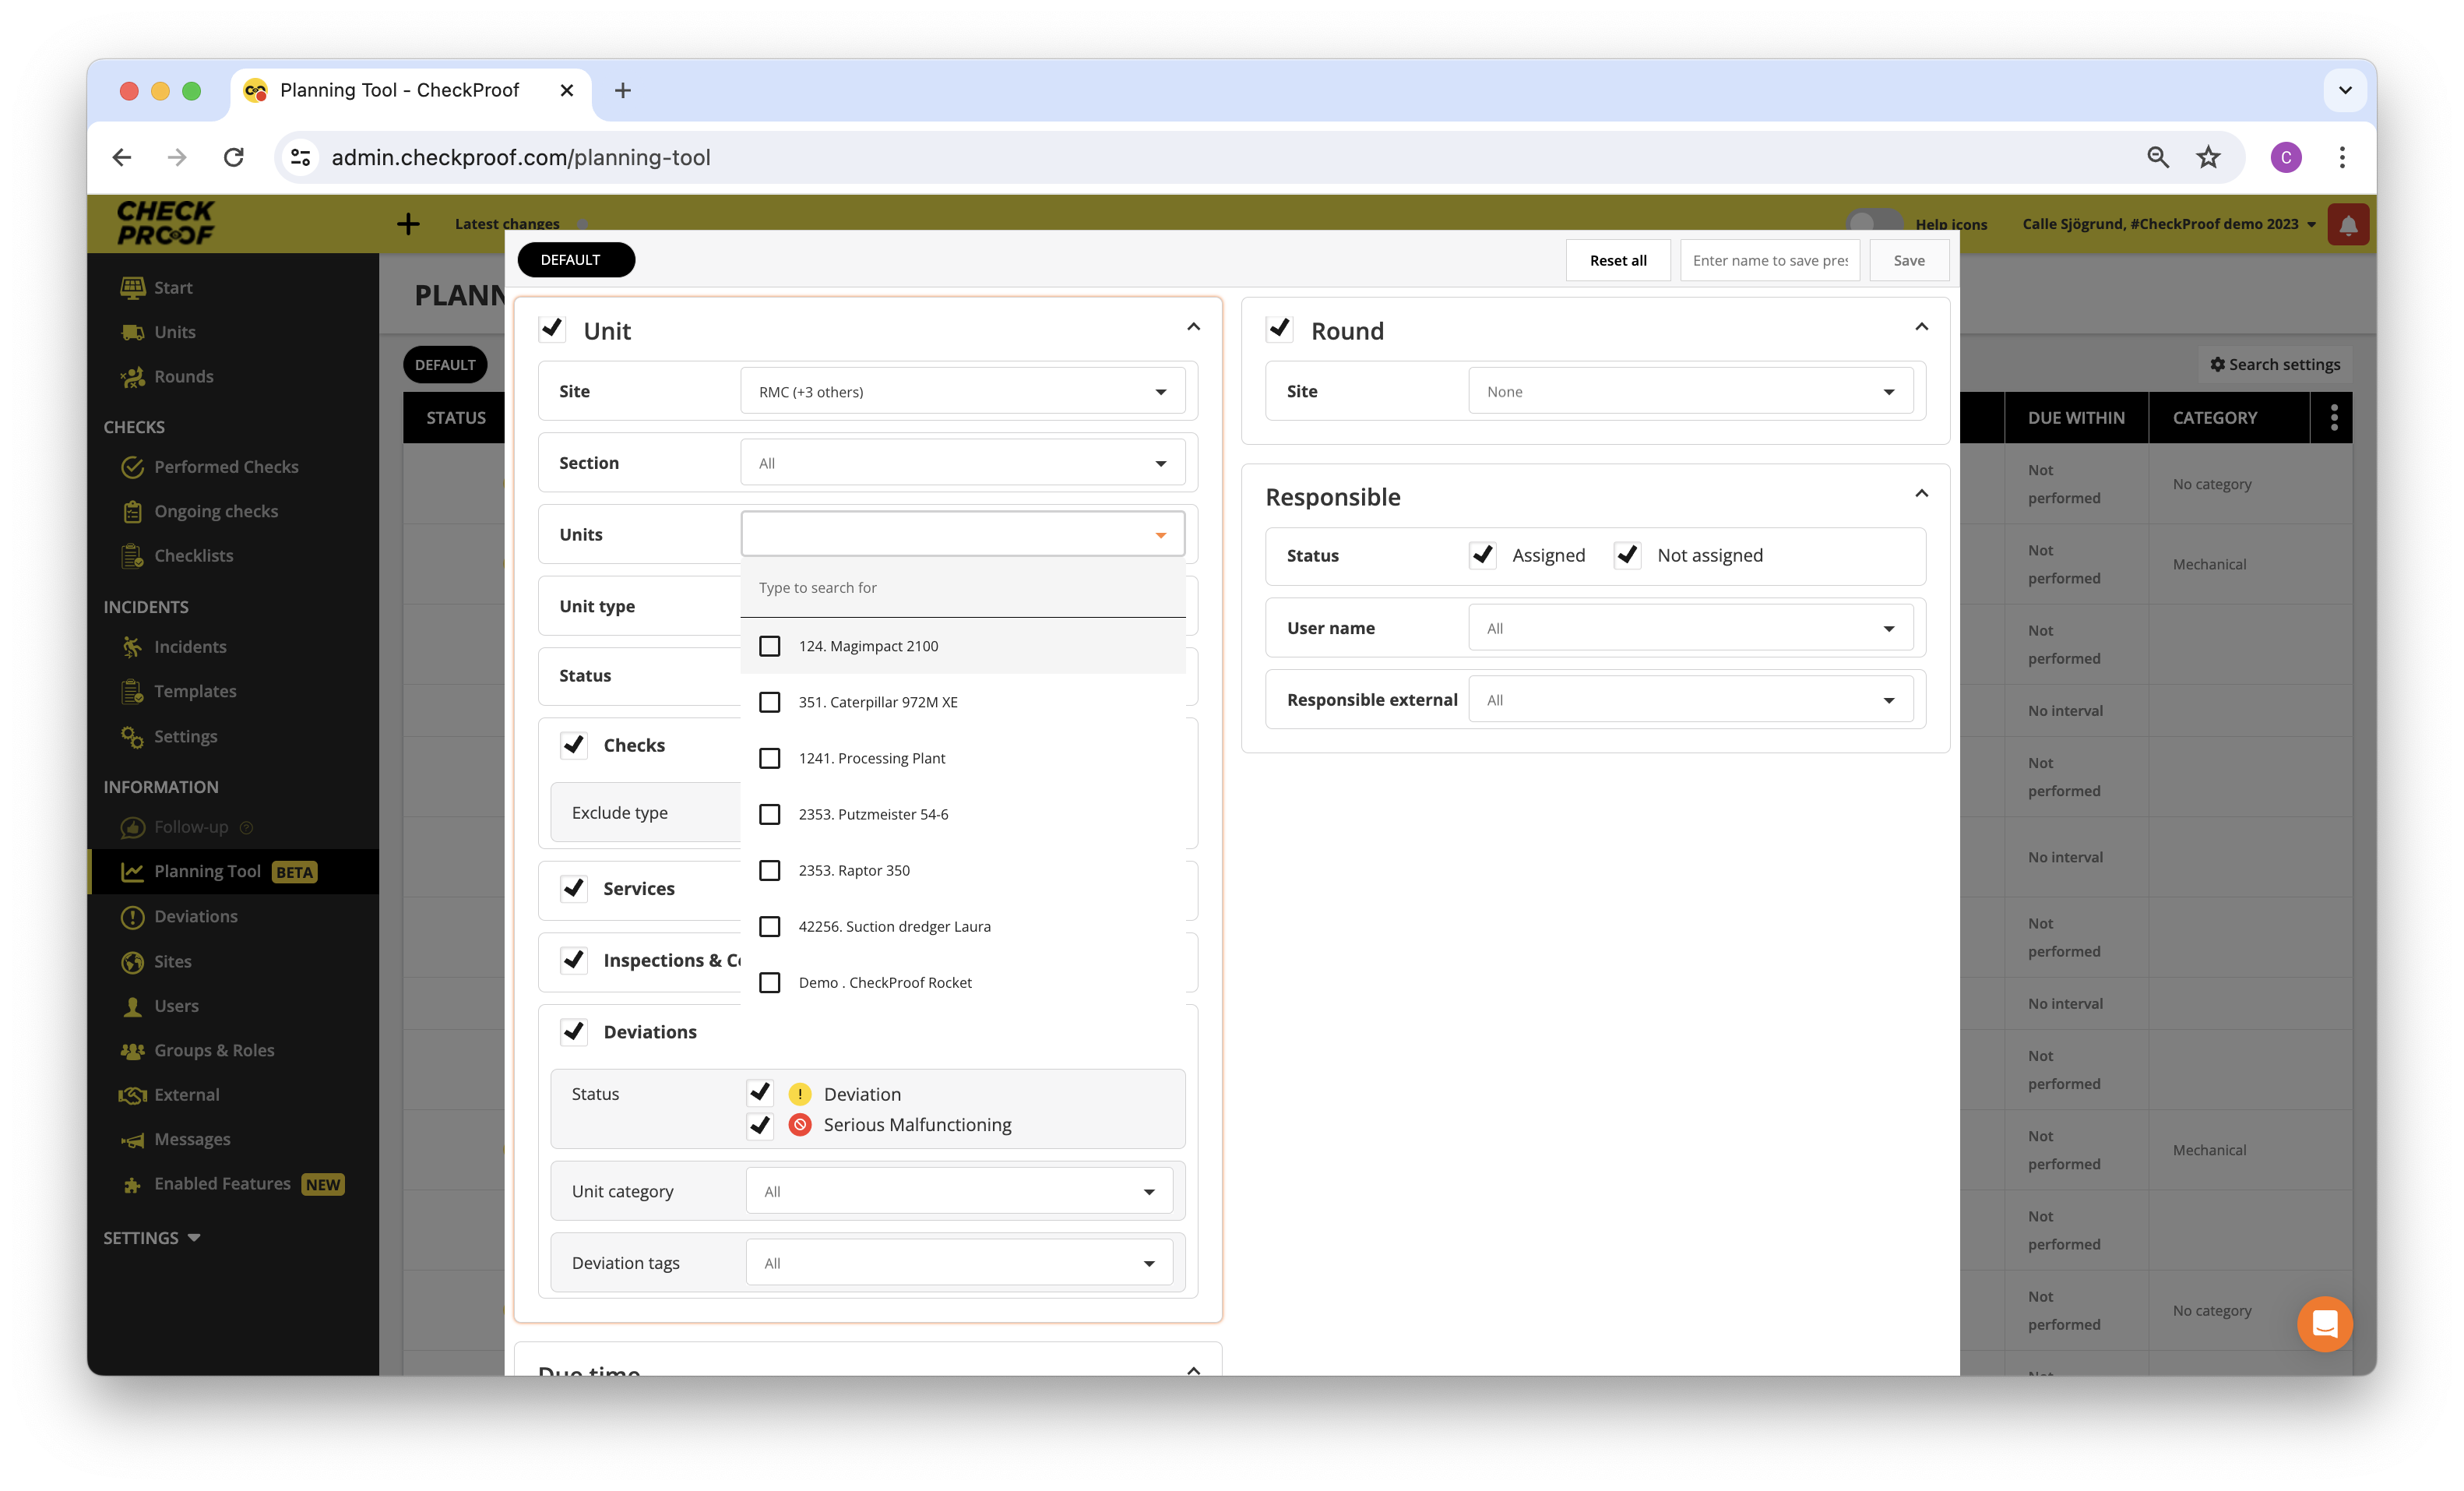Open the Performed Checks sidebar item

[226, 467]
